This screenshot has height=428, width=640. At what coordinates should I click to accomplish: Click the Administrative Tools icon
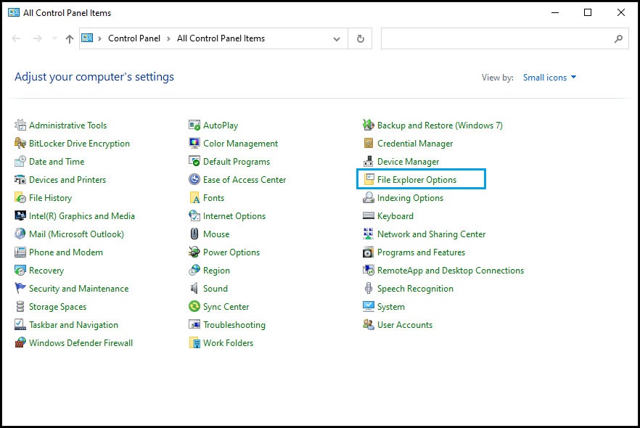coord(20,125)
